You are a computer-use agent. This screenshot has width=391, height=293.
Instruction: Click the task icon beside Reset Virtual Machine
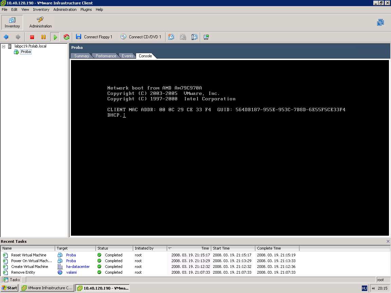pos(5,255)
